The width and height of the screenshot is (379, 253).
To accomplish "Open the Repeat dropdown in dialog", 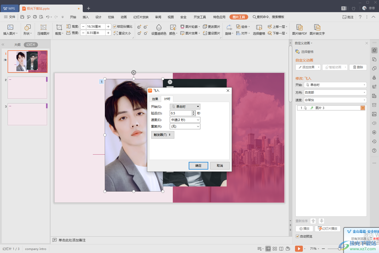I will (x=185, y=126).
